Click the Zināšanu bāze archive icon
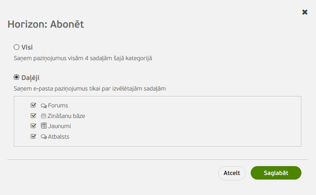Screen dimensions: 316x195 coord(44,116)
